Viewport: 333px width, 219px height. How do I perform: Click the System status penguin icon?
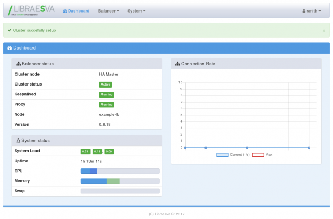[x=19, y=140]
